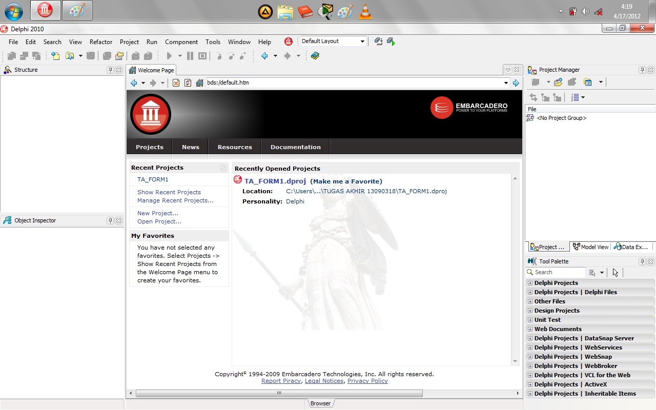Pin the Object Inspector panel
This screenshot has height=410, width=656.
(x=110, y=220)
